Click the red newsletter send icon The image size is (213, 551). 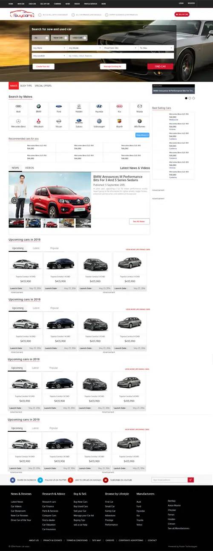(x=190, y=480)
